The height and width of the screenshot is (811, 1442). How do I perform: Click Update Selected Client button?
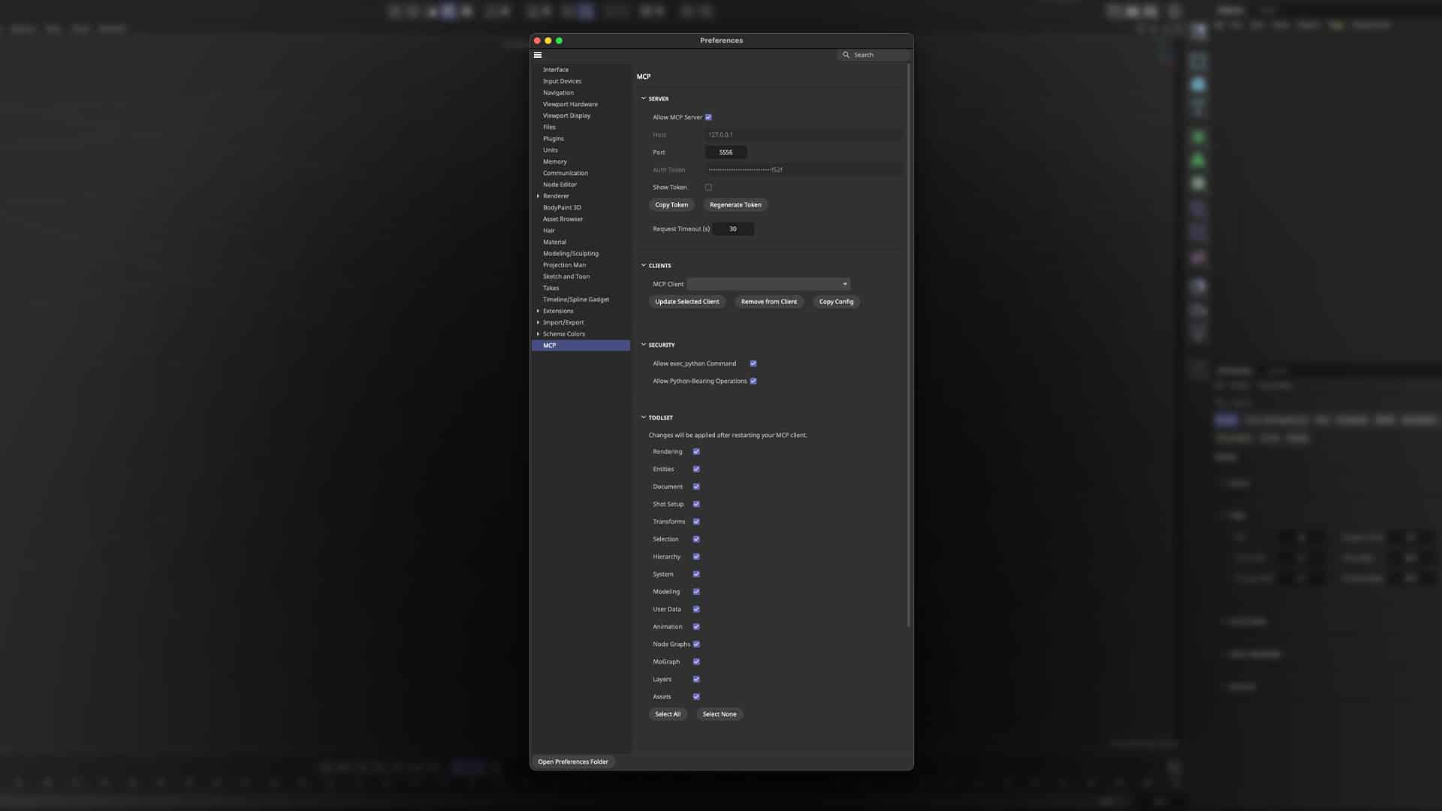pyautogui.click(x=687, y=302)
